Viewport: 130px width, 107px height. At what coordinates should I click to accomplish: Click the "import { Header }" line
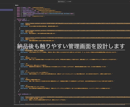pos(31,8)
